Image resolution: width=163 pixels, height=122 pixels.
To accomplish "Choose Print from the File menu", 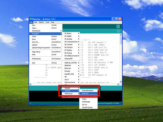I will [x=46, y=55].
